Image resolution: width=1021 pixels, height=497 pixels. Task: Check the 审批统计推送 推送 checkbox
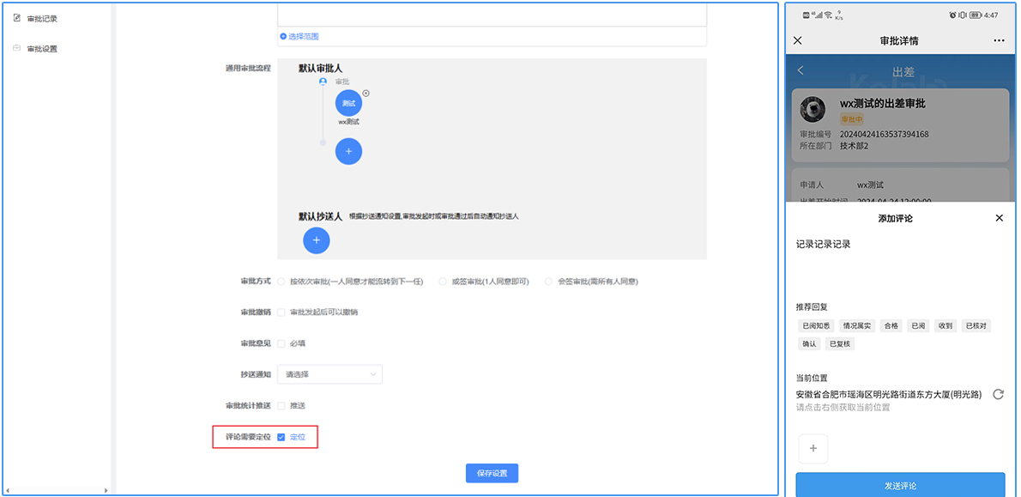tap(281, 406)
